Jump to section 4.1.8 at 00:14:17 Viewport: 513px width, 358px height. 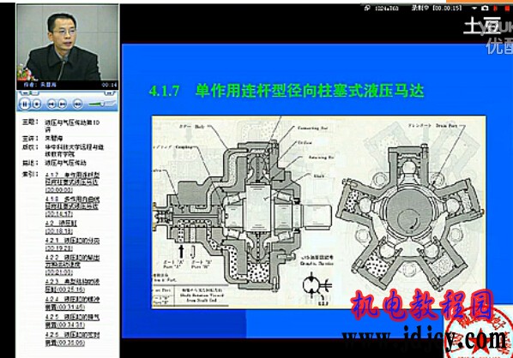72,206
